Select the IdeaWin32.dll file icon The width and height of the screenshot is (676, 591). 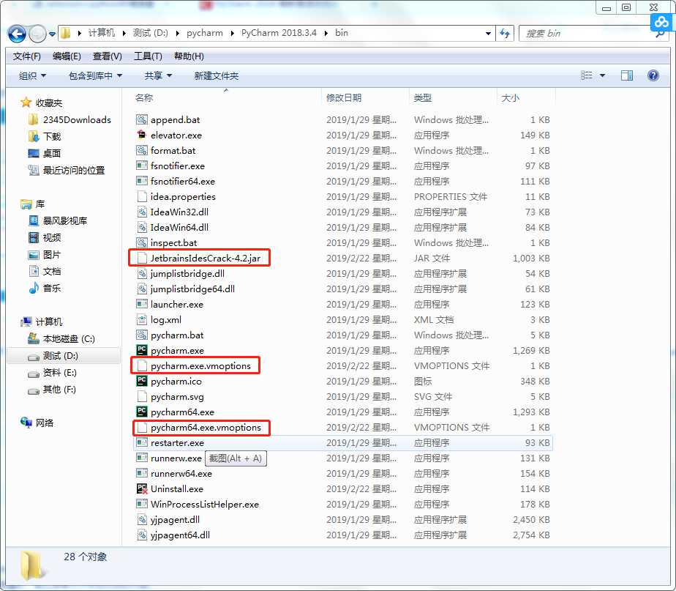(141, 212)
